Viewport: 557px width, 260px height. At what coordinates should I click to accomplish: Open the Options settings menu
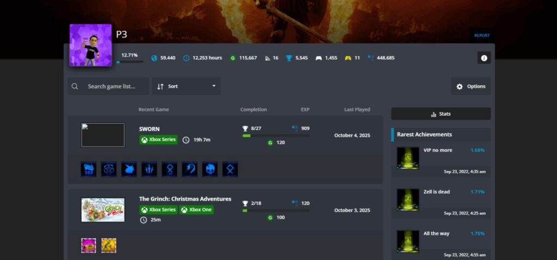(x=471, y=86)
